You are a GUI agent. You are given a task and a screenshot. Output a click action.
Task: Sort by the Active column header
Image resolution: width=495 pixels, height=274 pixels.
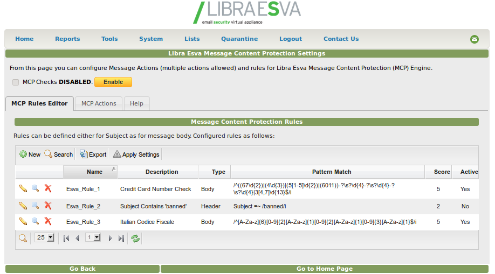[466, 172]
